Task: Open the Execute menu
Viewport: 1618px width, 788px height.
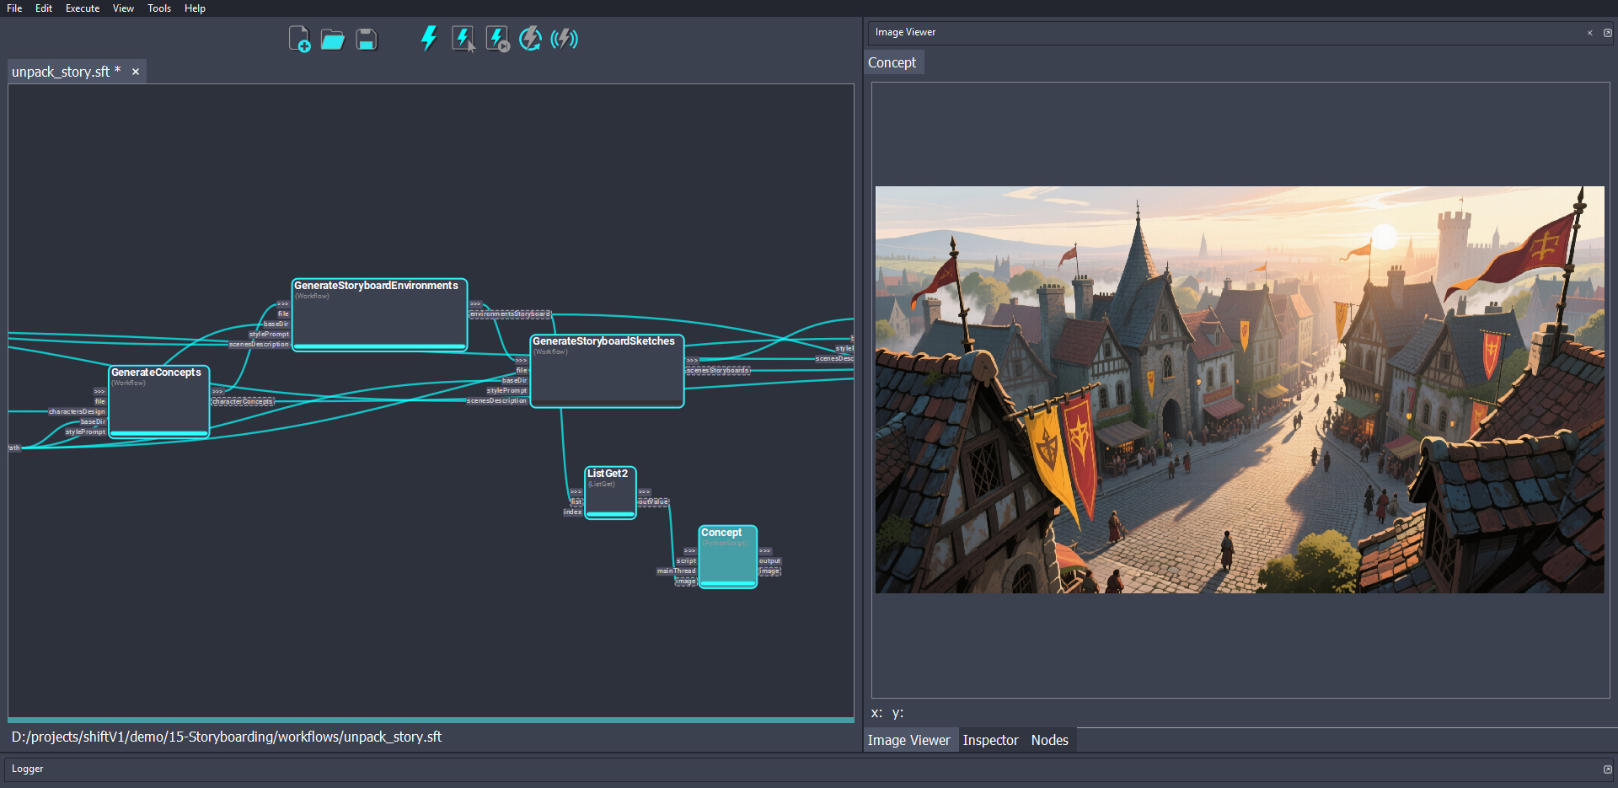Action: tap(83, 8)
